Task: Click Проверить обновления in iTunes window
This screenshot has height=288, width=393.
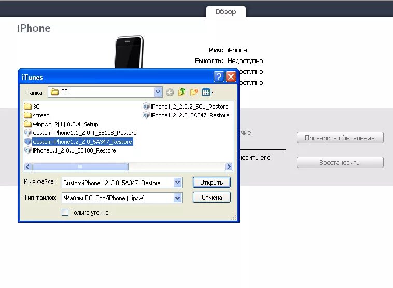Action: 340,138
